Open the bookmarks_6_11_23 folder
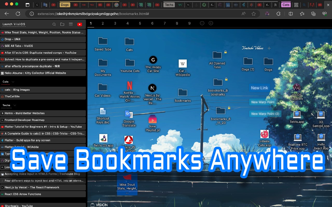 220,115
